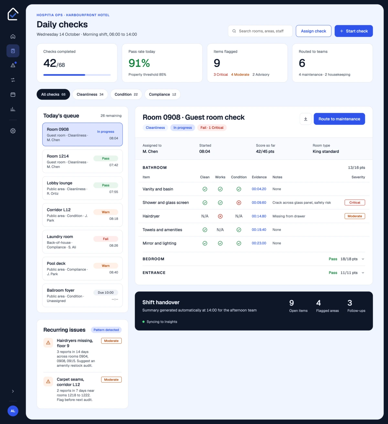Click the Critical severity badge

click(355, 203)
